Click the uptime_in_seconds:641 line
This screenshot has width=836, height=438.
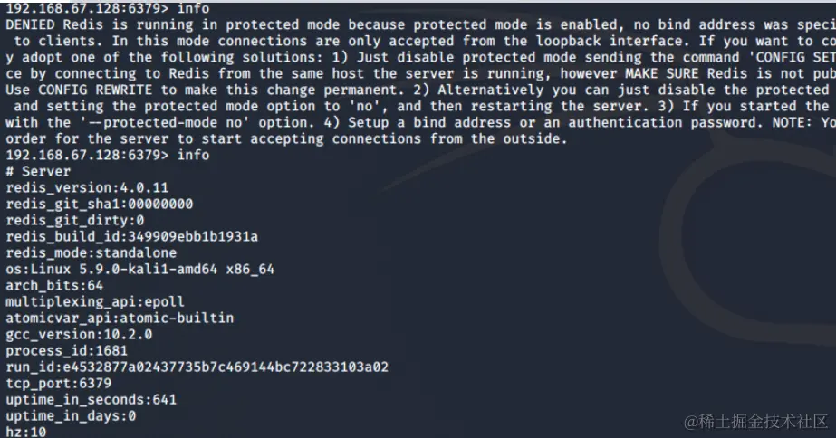click(x=91, y=399)
